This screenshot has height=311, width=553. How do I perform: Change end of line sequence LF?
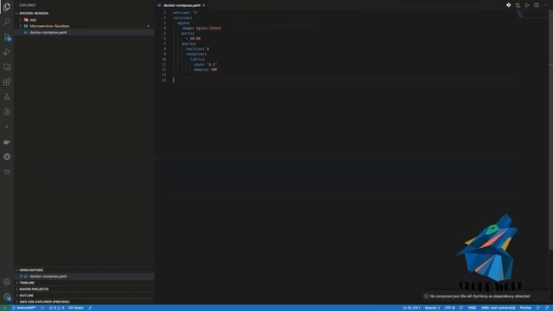pos(461,308)
